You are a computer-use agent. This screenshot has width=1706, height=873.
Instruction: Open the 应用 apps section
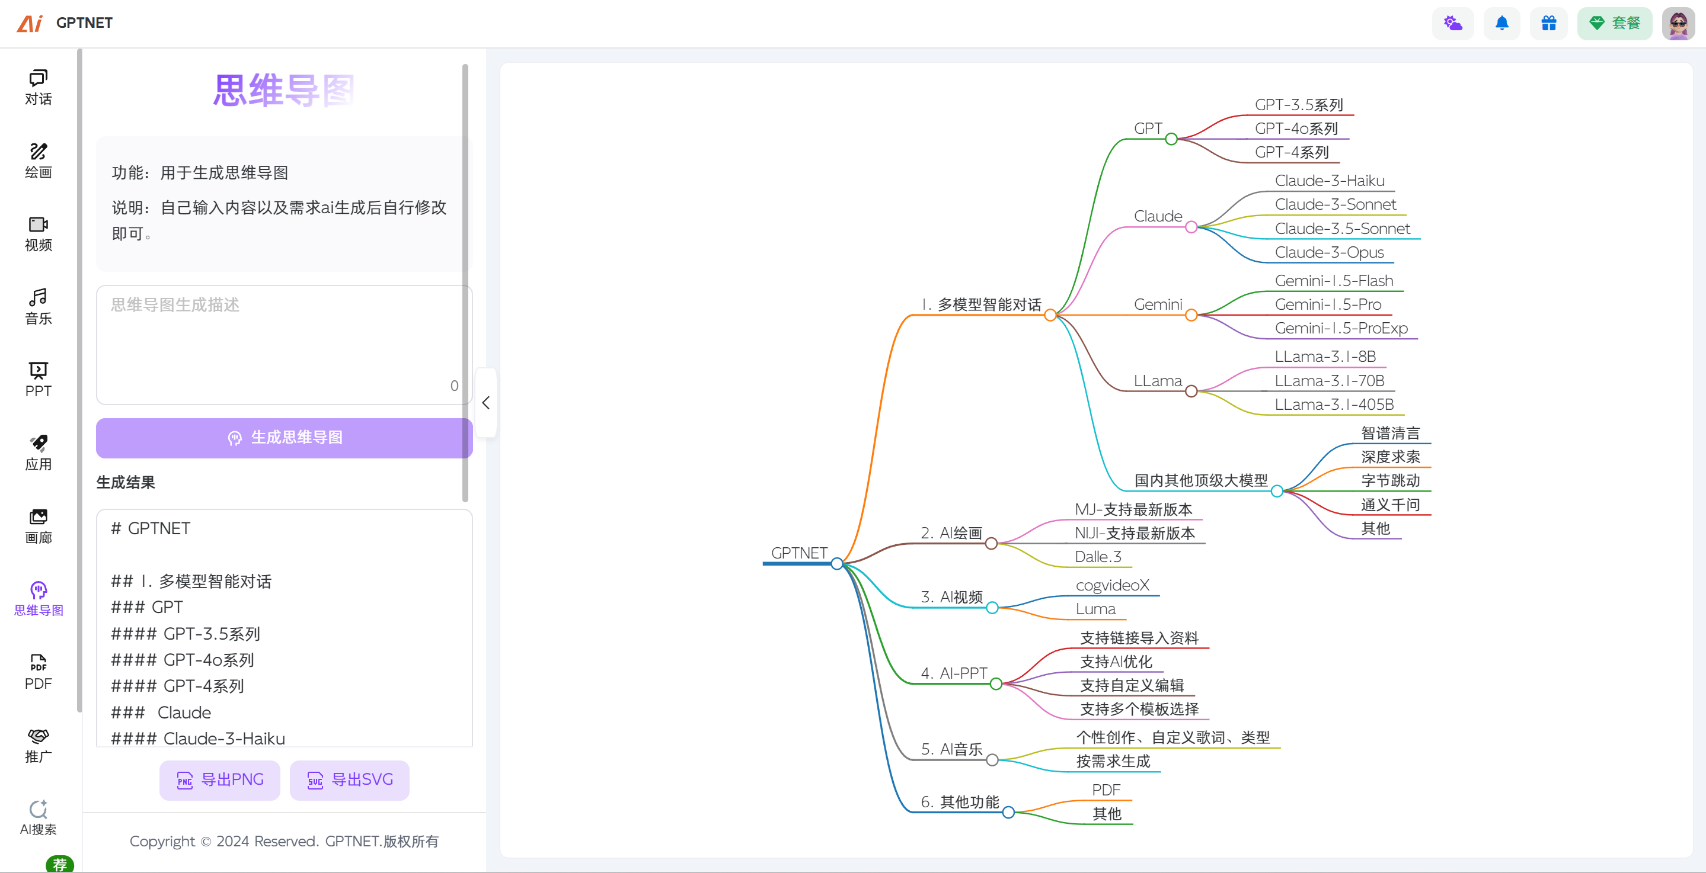pyautogui.click(x=39, y=453)
